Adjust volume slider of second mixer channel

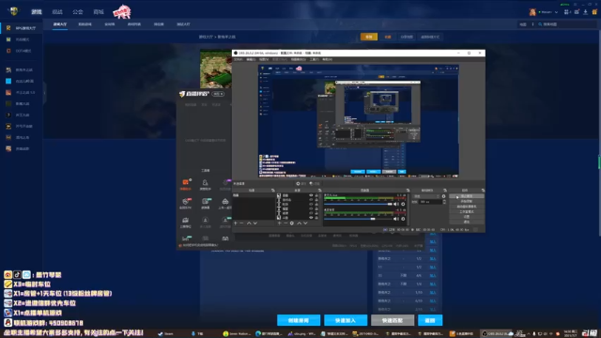point(359,219)
